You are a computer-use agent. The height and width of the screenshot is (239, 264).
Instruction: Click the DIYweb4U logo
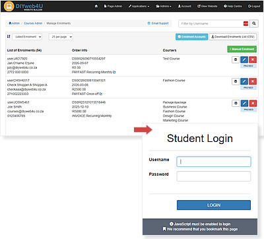click(23, 6)
